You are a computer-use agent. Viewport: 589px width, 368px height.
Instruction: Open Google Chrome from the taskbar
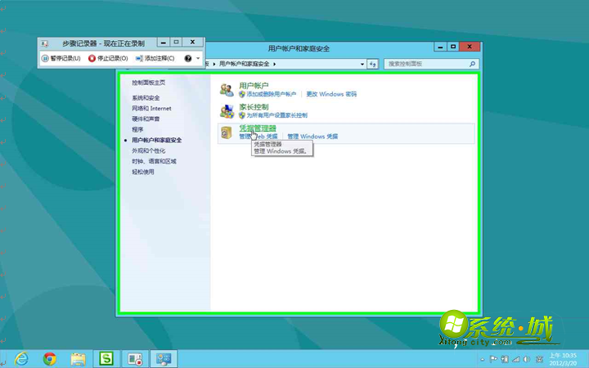(50, 359)
